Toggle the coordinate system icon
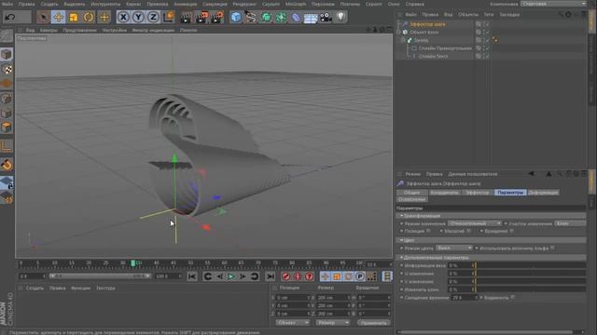The image size is (597, 335). click(x=169, y=17)
